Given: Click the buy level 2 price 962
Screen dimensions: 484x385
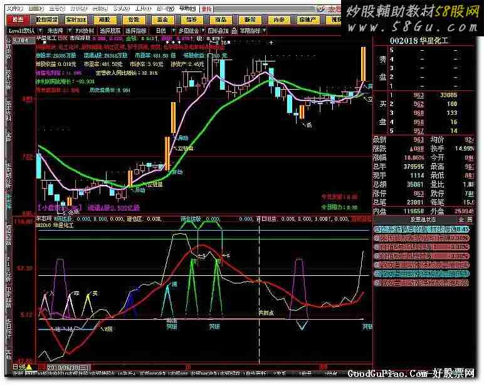Looking at the screenshot, I should pos(419,103).
